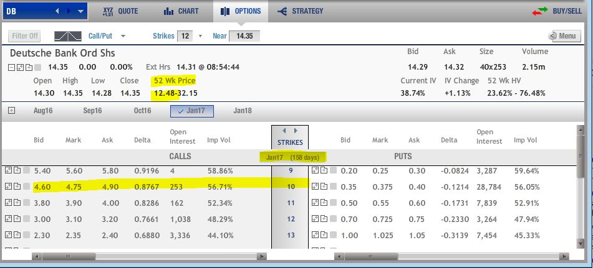
Task: Click the arrow-box icon on the 11 put row
Action: point(315,203)
